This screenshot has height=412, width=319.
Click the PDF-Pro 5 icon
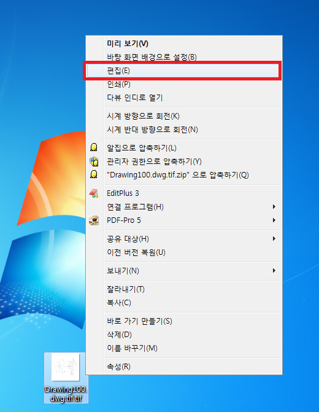tap(94, 220)
